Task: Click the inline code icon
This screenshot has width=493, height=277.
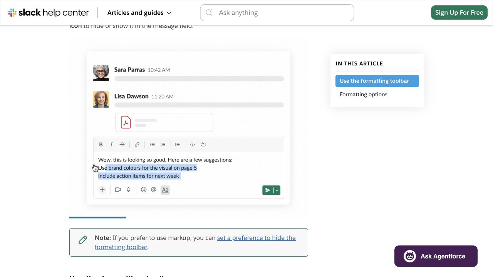Action: point(193,145)
